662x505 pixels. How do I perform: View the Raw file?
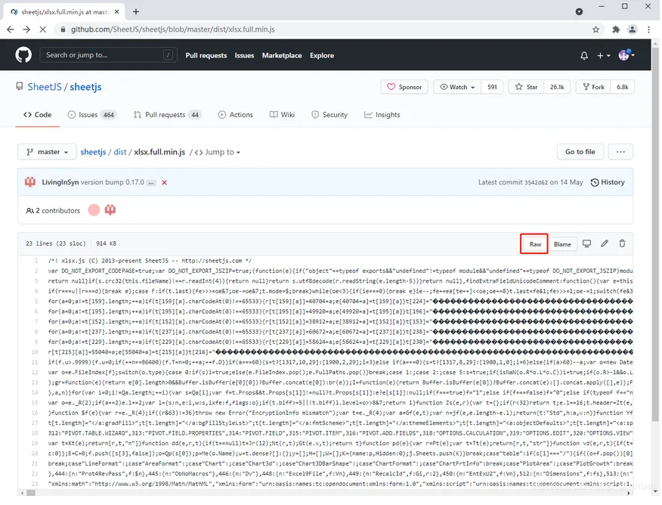tap(535, 244)
